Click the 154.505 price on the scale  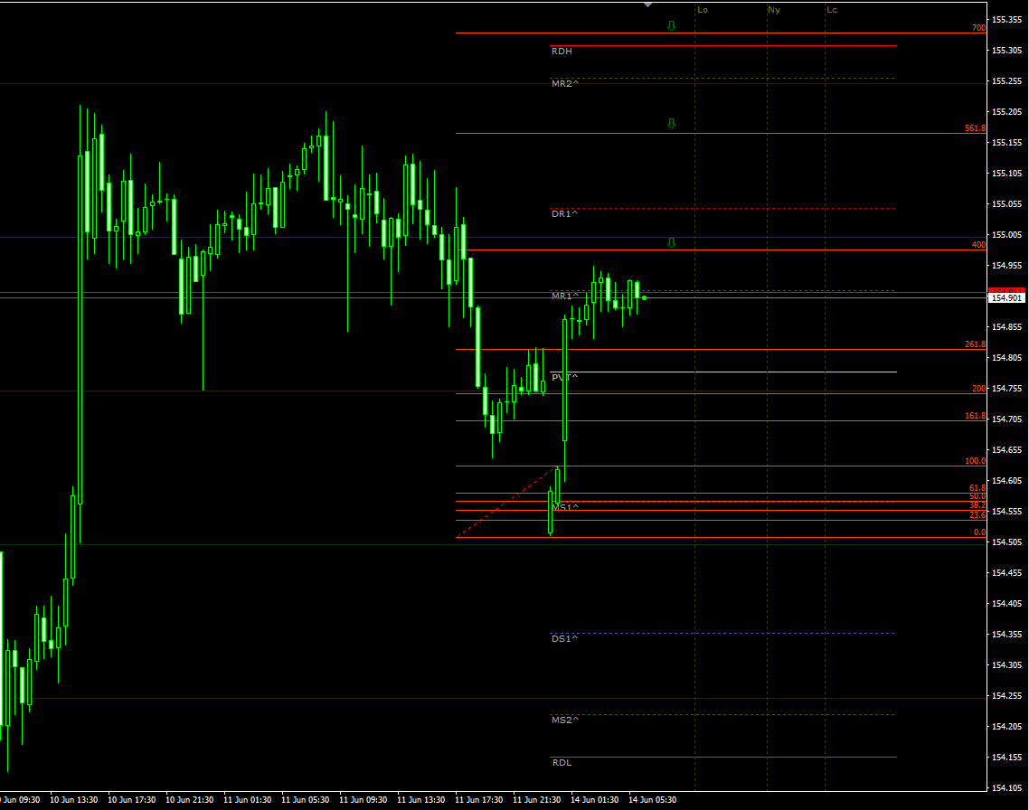point(1006,542)
